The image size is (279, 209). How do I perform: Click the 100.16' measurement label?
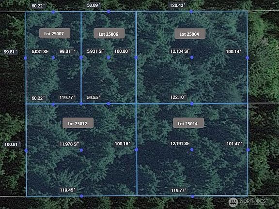pos(123,144)
